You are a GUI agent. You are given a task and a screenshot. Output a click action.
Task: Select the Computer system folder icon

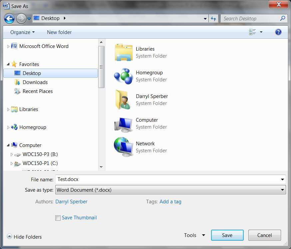tap(124, 125)
